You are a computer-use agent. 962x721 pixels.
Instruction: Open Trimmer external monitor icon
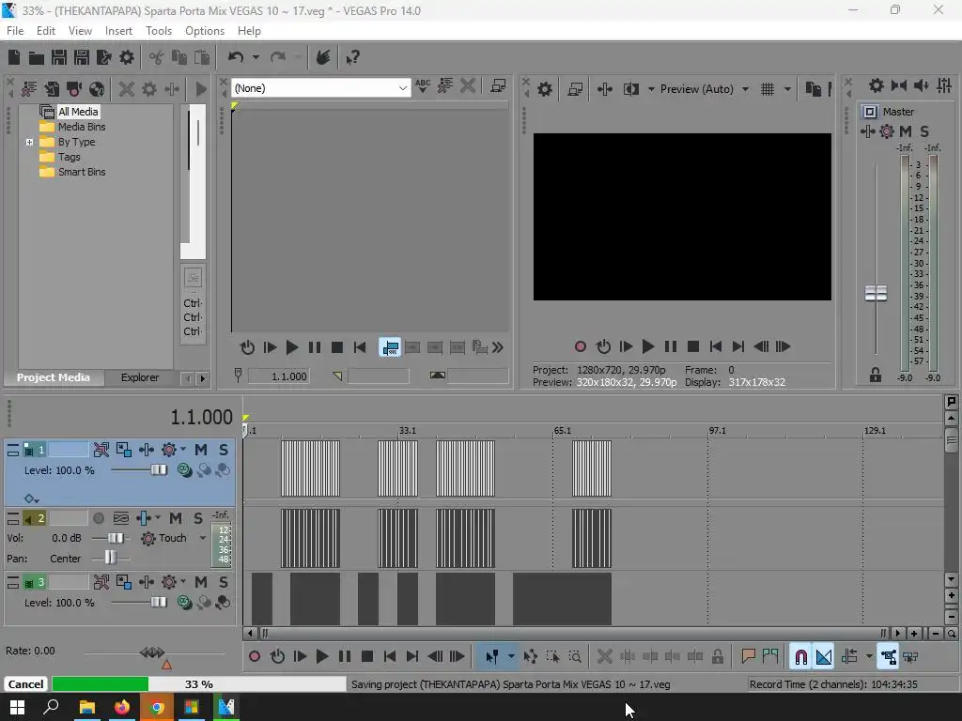click(498, 86)
